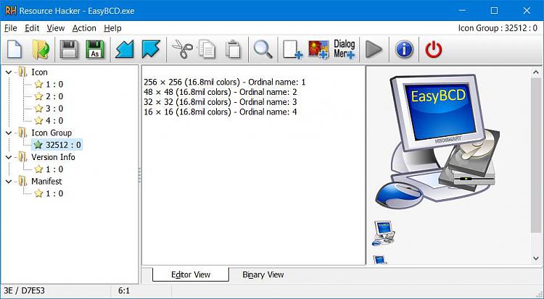544x299 pixels.
Task: Click the small 48x48 EasyBCD icon preview
Action: pyautogui.click(x=384, y=233)
